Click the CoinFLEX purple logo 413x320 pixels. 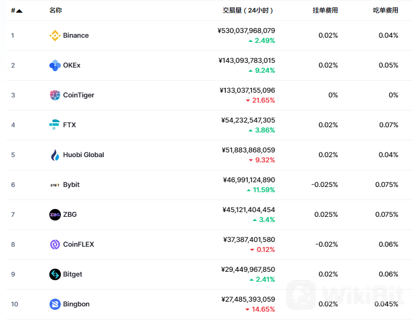click(x=55, y=245)
